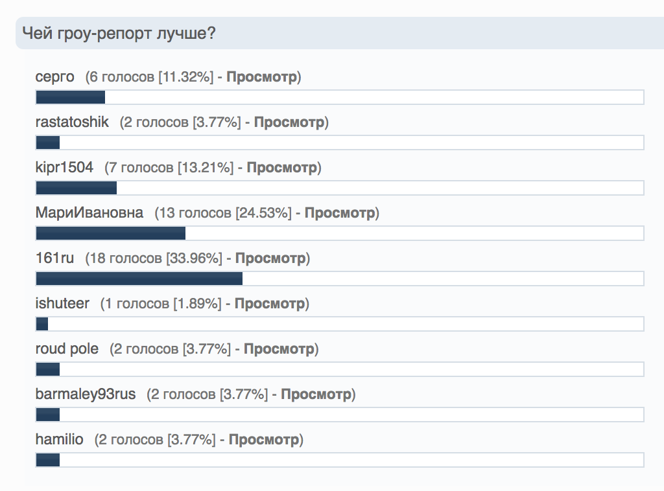Select the МариИвановна result bar
Screen dimensions: 664x491
[x=340, y=233]
